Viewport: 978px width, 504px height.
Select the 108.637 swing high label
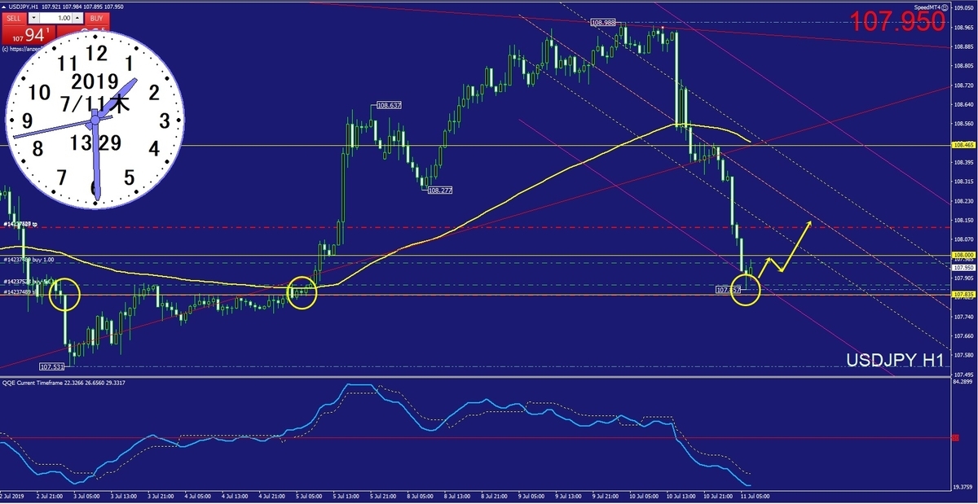click(388, 106)
